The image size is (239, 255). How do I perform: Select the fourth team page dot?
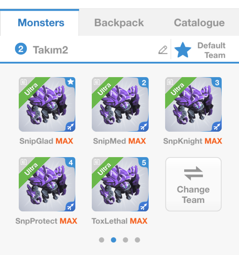tap(137, 240)
